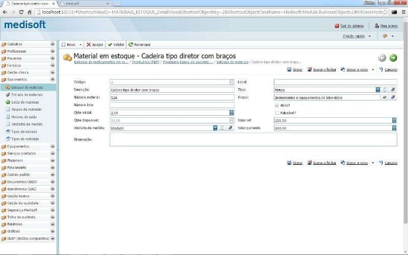Open the top Gravar e novo dropdown arrow
This screenshot has width=408, height=255.
(x=373, y=69)
